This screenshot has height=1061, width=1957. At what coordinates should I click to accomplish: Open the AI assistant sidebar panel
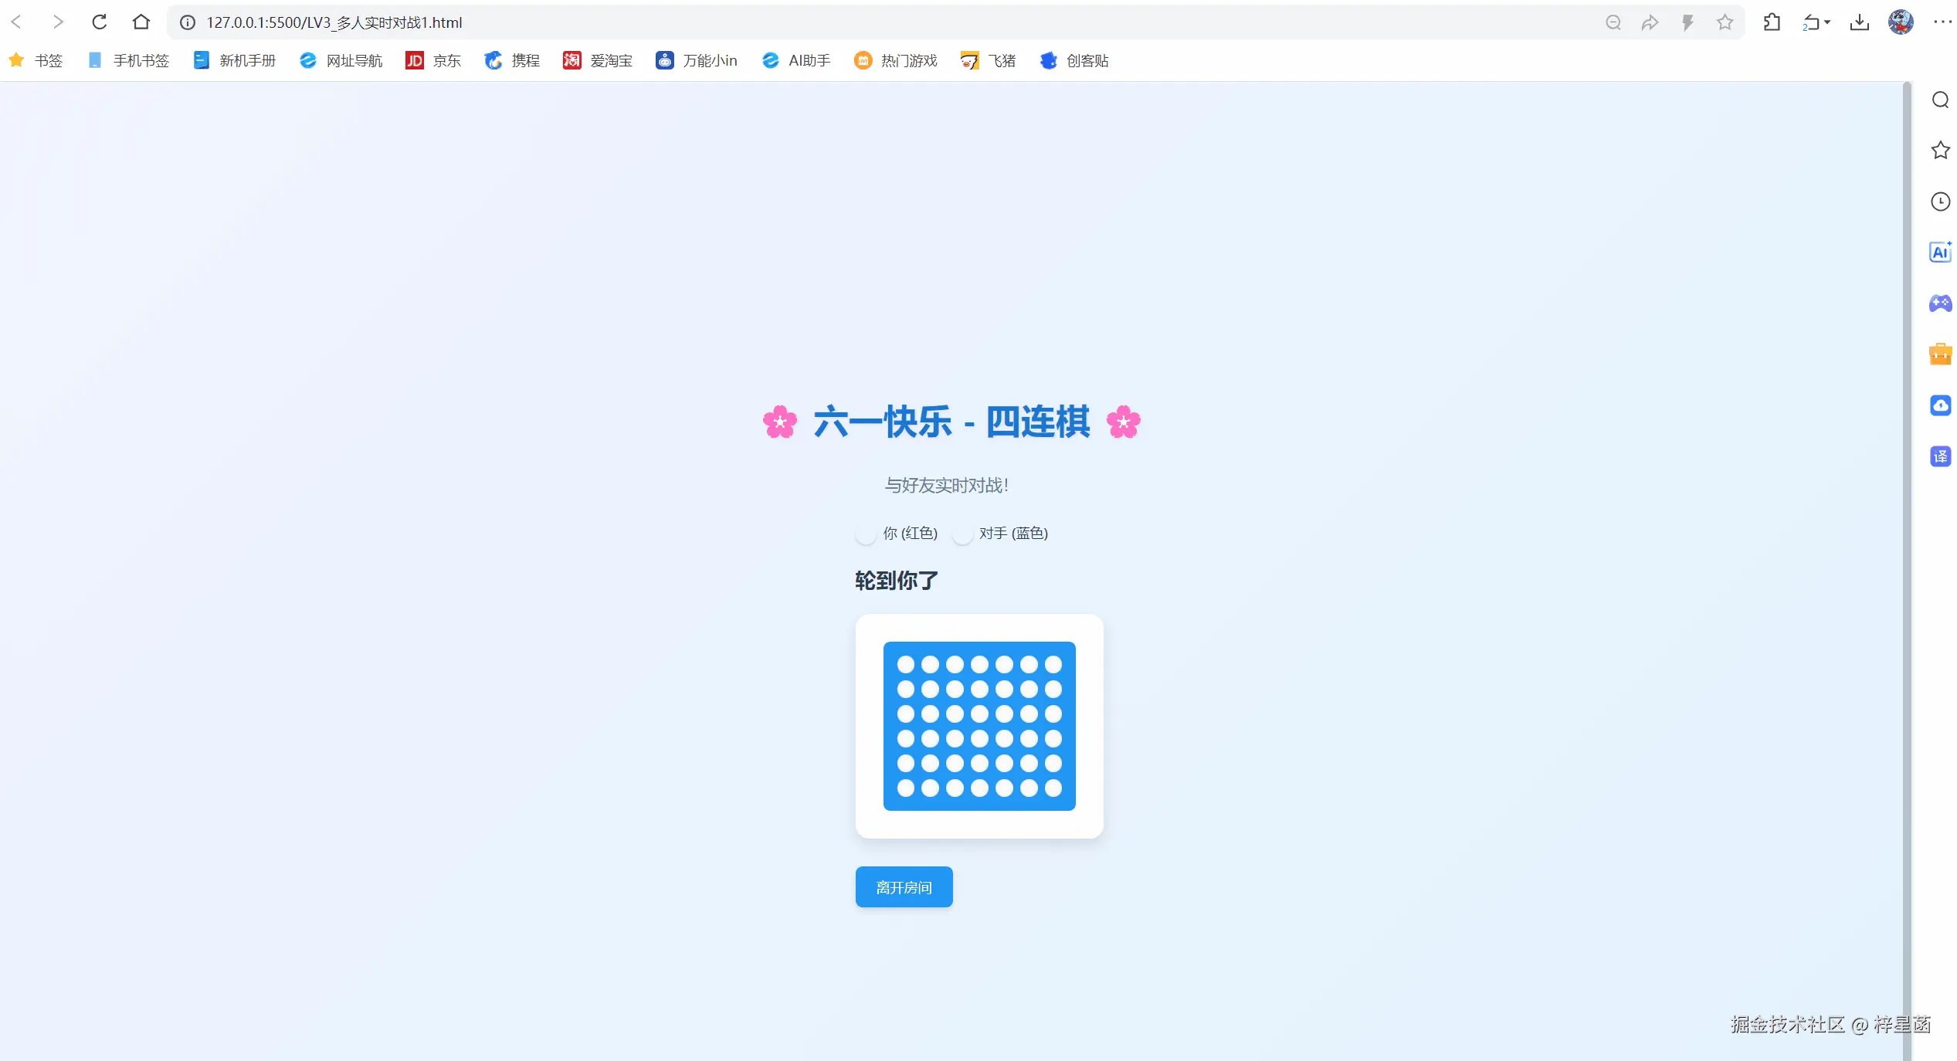1939,251
